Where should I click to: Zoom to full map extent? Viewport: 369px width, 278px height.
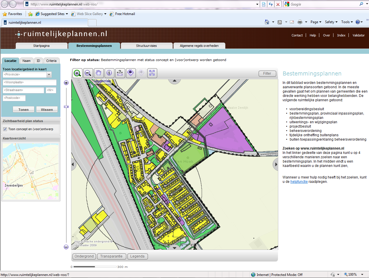coord(152,73)
